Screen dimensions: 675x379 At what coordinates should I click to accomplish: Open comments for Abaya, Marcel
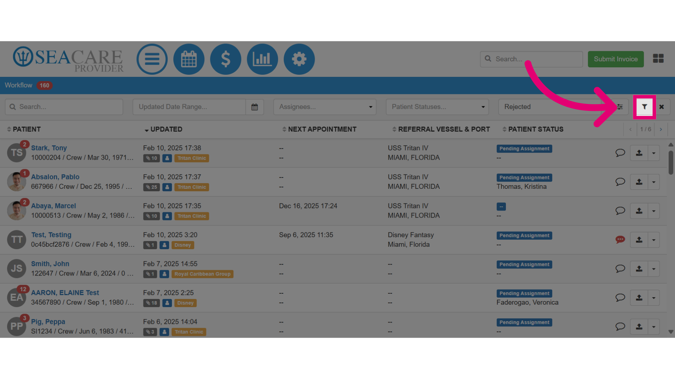620,211
